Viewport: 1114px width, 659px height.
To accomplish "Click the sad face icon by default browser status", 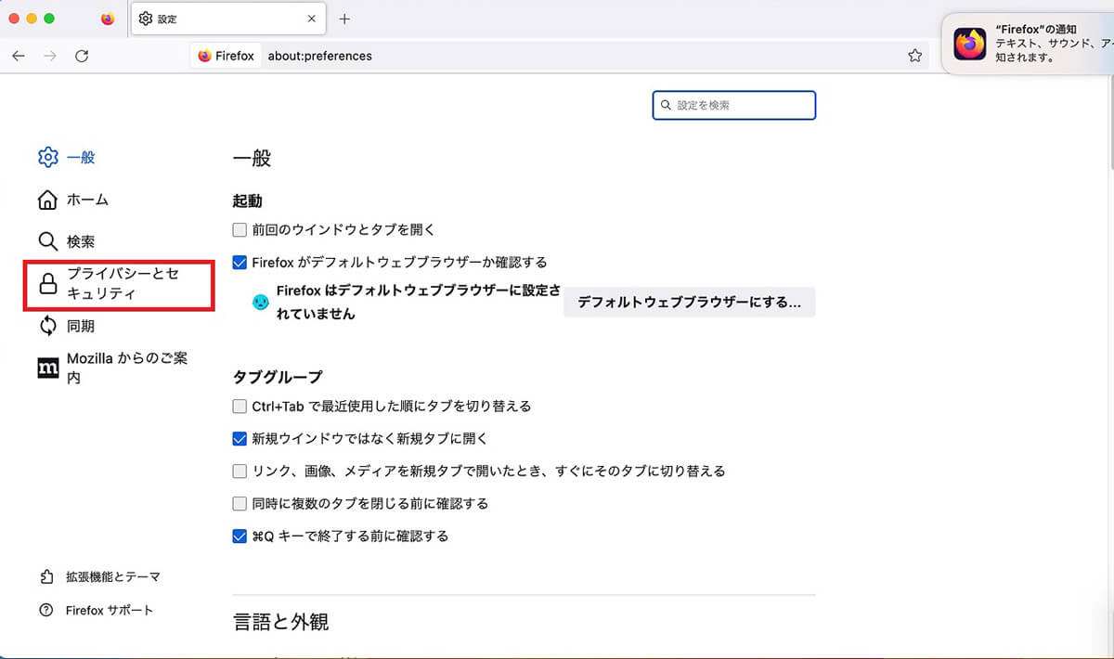I will (261, 303).
